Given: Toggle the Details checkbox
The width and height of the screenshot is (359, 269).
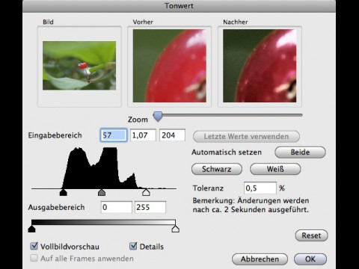Looking at the screenshot, I should (133, 246).
